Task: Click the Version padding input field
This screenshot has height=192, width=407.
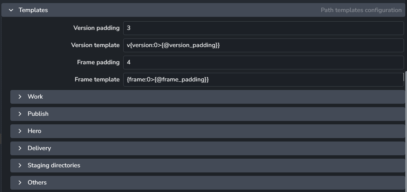Action: click(263, 28)
